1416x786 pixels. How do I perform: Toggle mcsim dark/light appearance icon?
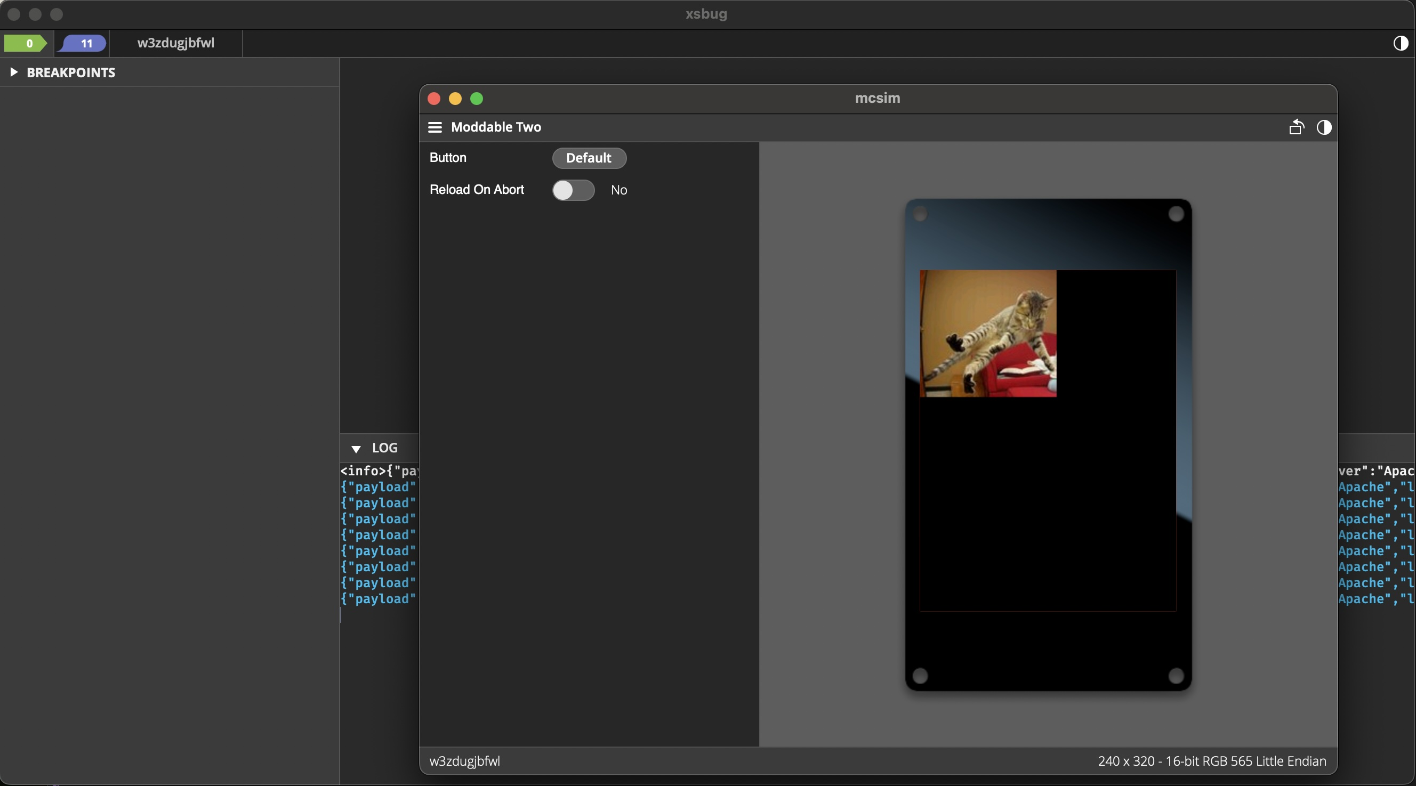[x=1324, y=127]
